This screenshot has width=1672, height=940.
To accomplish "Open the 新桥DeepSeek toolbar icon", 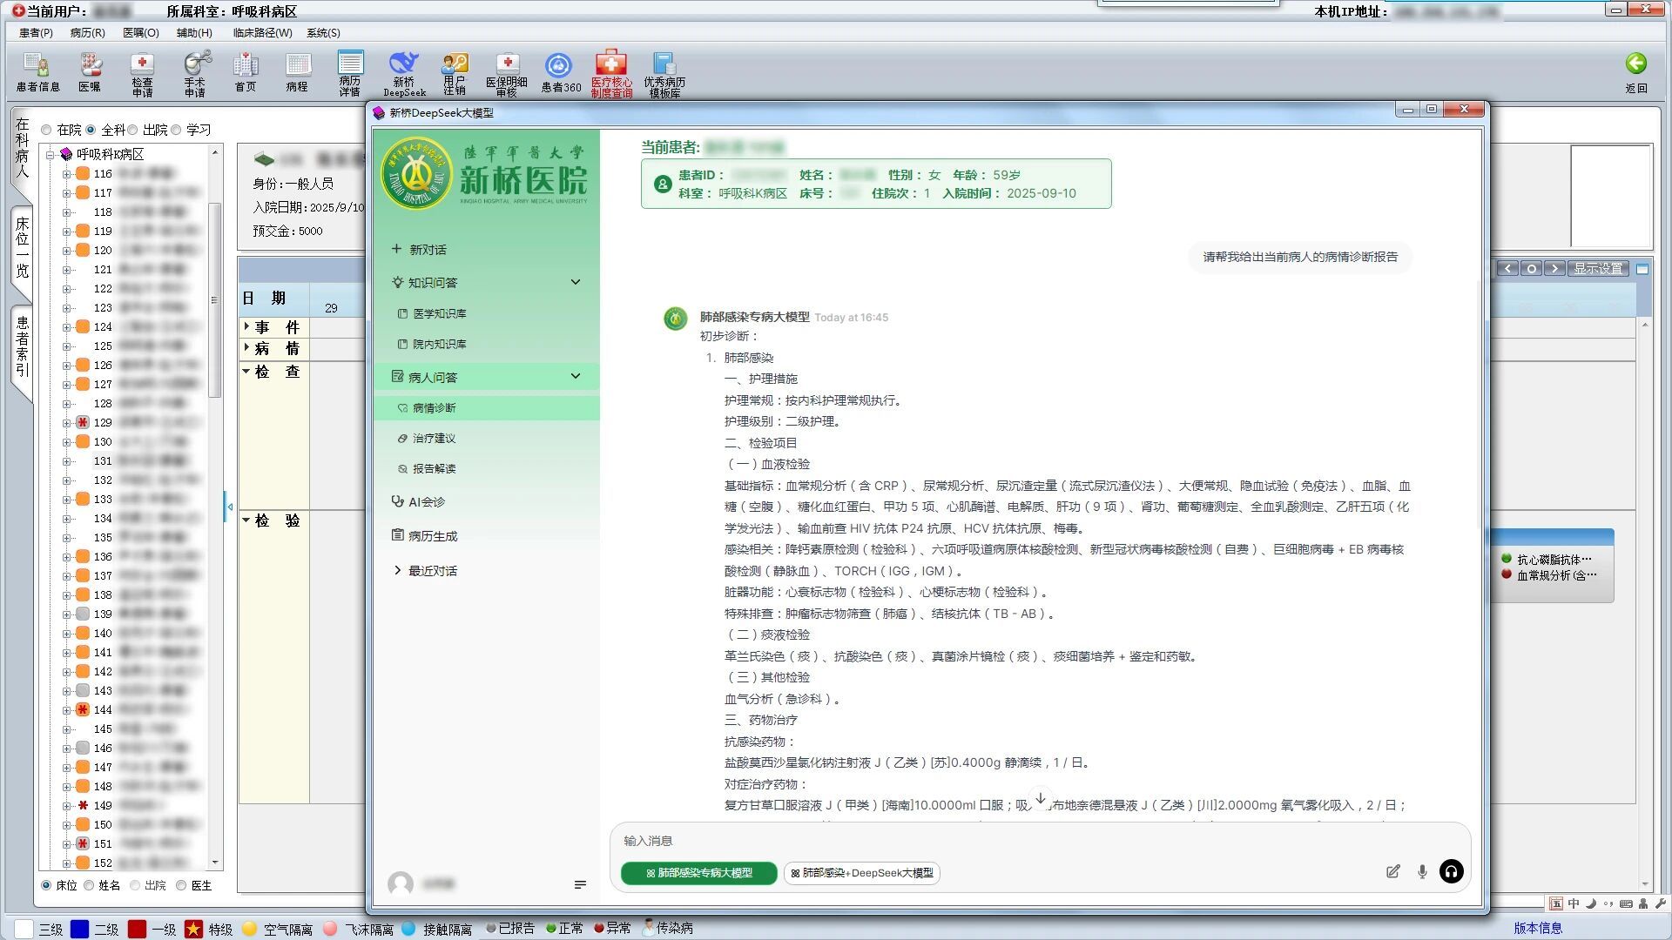I will click(x=404, y=73).
